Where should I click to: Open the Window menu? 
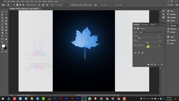coord(51,1)
